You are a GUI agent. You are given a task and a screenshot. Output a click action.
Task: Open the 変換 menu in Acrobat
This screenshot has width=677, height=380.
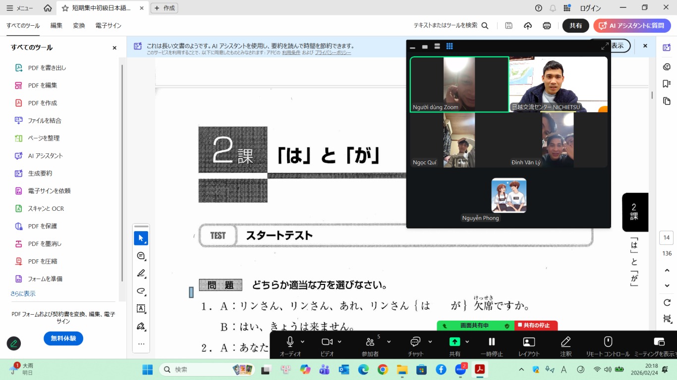(79, 26)
